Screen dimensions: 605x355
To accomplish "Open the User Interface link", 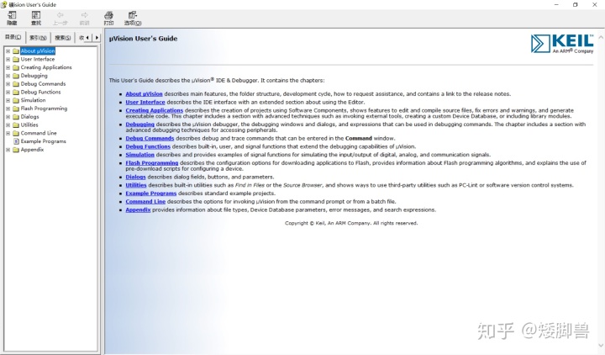I will (145, 102).
